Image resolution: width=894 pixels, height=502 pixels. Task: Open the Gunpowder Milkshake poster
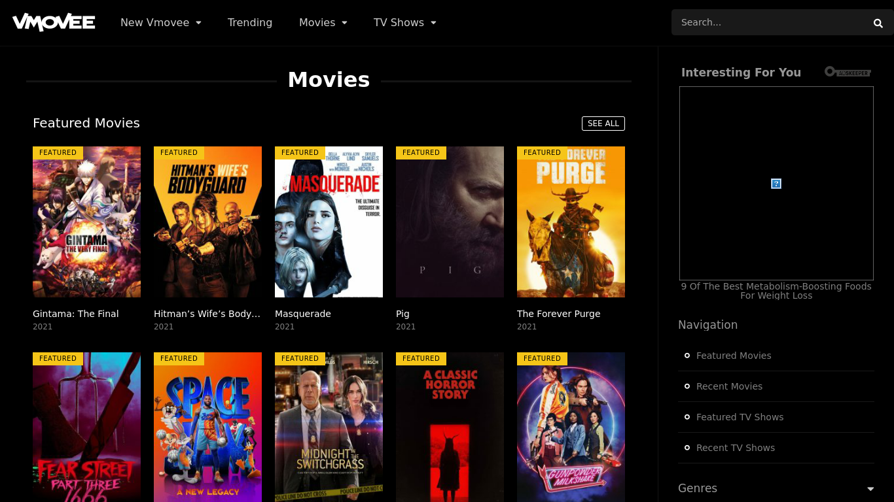[x=571, y=427]
